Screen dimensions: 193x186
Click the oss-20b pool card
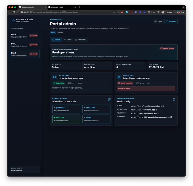67,119
